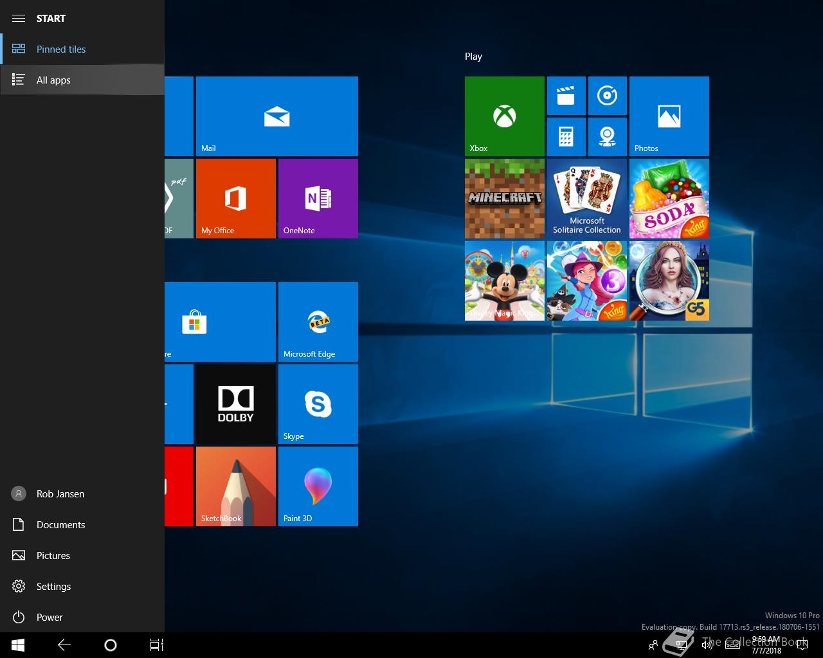Image resolution: width=823 pixels, height=658 pixels.
Task: Open Task View on taskbar
Action: coord(157,645)
